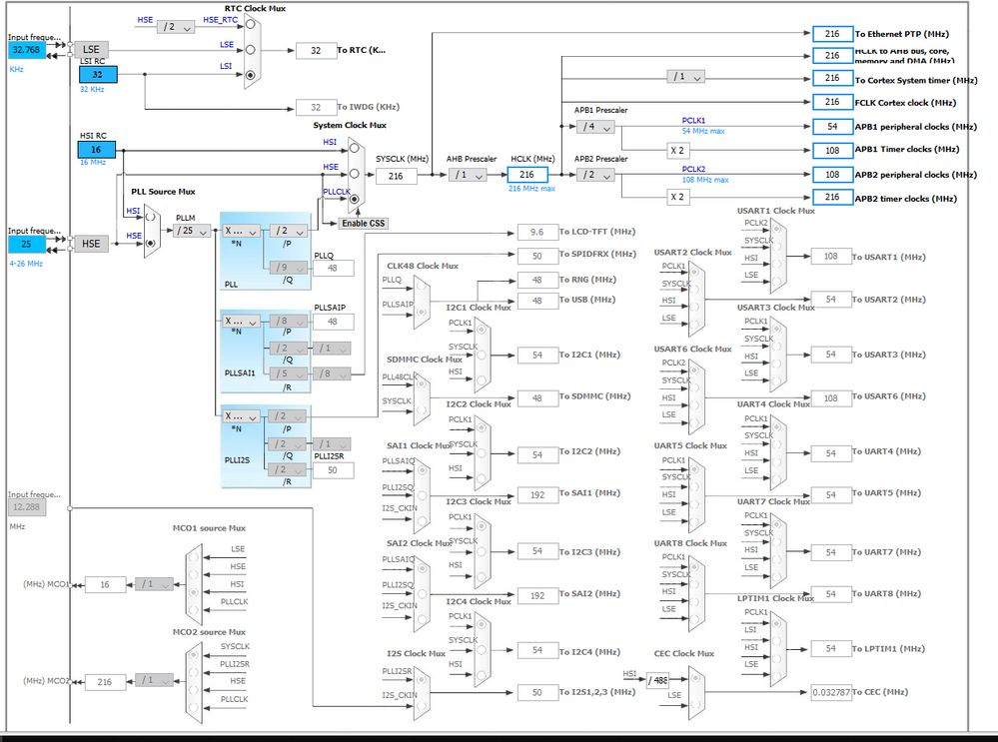The image size is (998, 742).
Task: Open the PLL /P divider dropdown
Action: click(x=289, y=231)
